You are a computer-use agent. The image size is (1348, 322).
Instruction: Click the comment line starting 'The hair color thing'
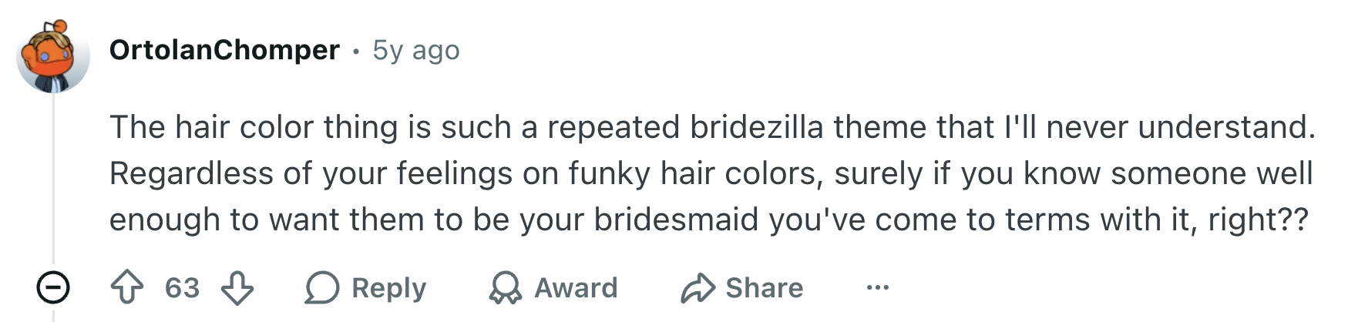[713, 127]
